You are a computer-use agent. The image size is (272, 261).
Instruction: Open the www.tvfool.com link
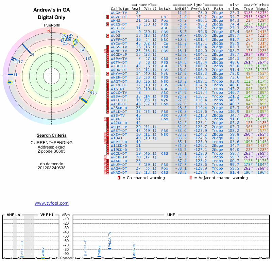click(52, 203)
